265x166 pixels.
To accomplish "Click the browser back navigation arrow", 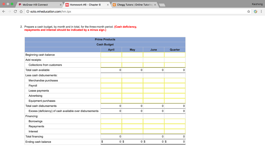I will coord(4,11).
